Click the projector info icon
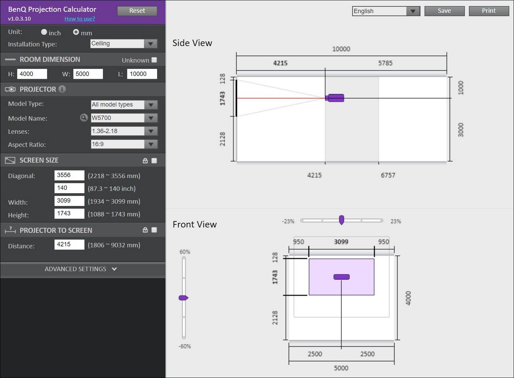Viewport: 514px width, 378px height. click(x=62, y=89)
